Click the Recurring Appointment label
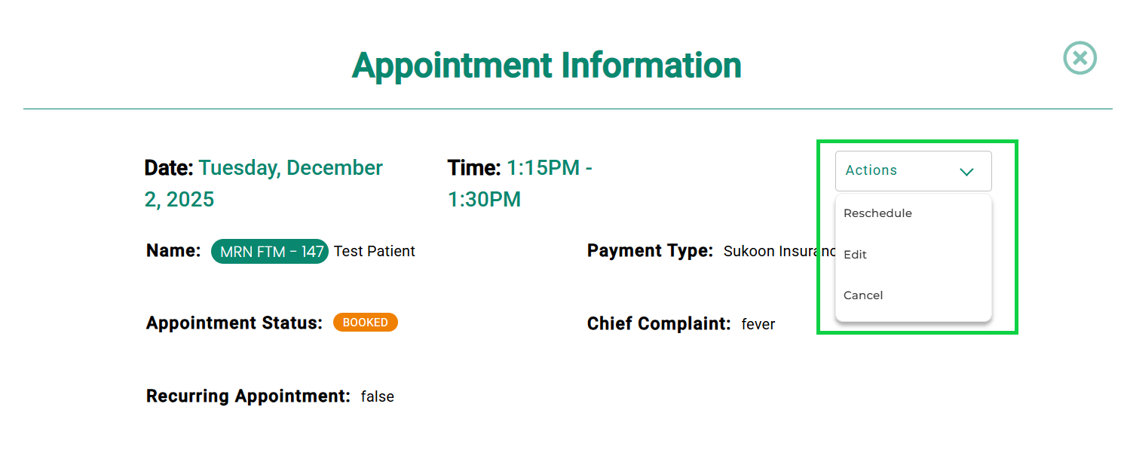Screen dimensions: 1124x462 248,396
